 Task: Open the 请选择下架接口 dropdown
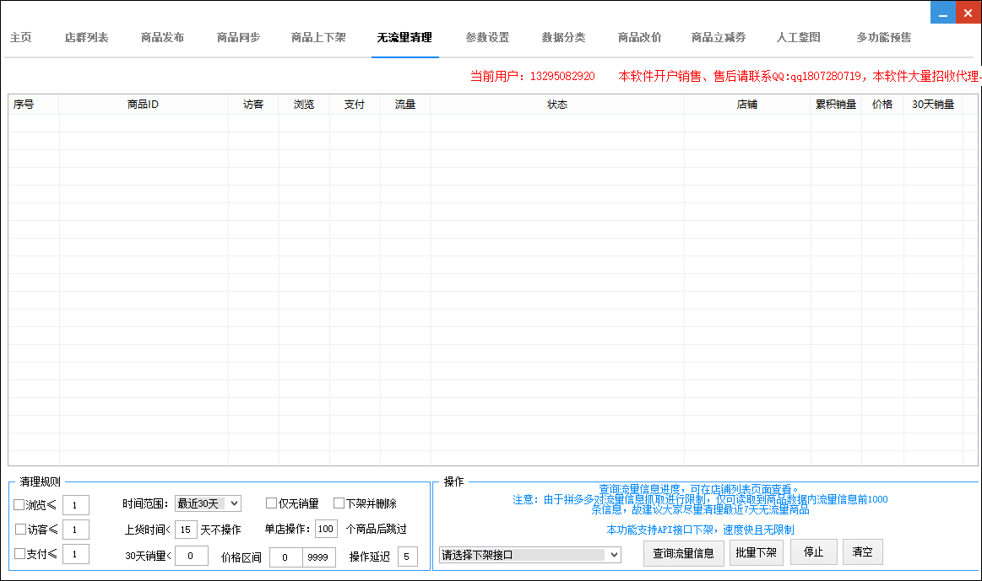(530, 555)
